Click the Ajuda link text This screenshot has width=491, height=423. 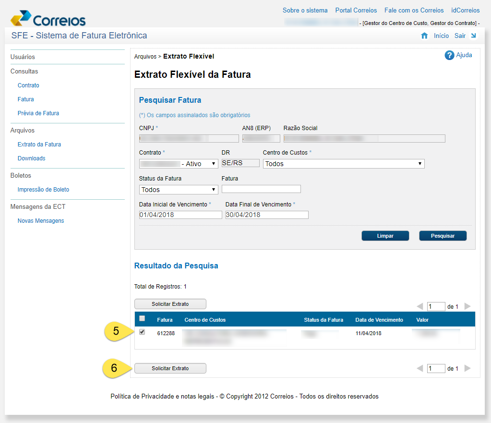click(464, 55)
